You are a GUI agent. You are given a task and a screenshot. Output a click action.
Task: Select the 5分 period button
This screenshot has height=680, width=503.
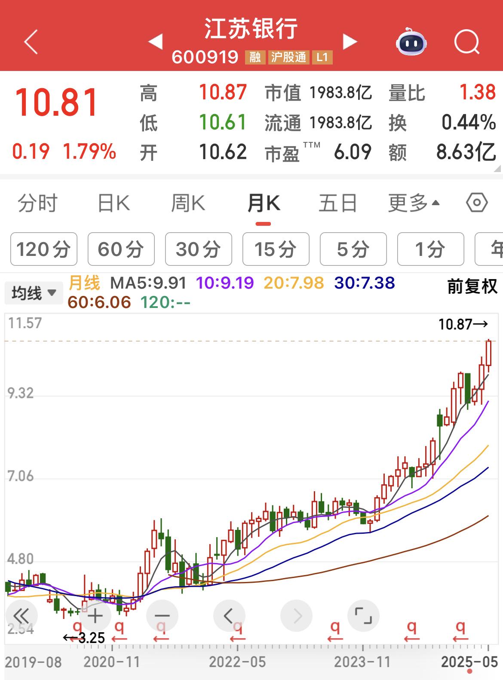coord(353,249)
